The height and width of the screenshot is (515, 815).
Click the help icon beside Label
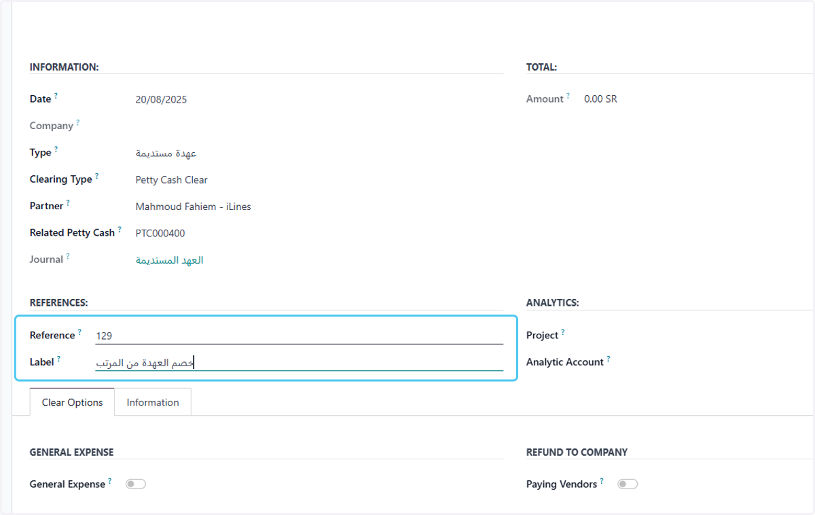(58, 359)
